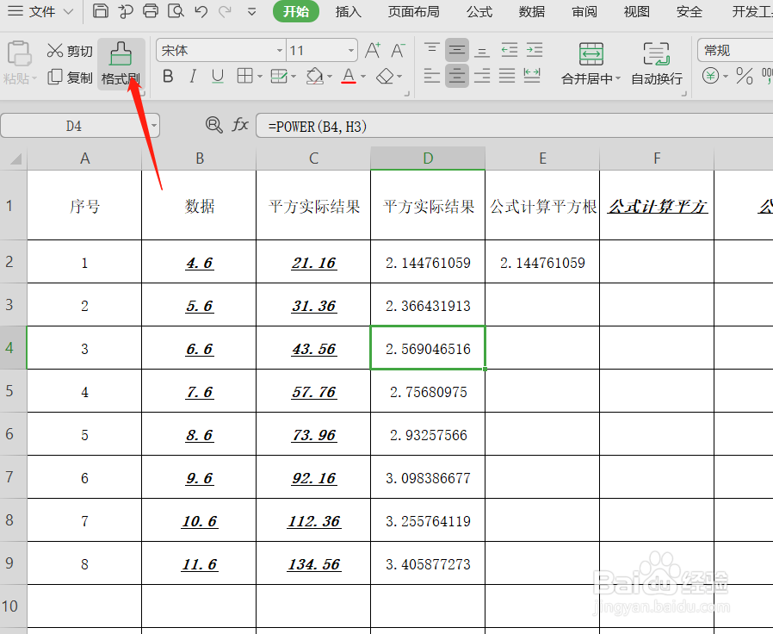The image size is (773, 634).
Task: Click header cell 公式计算平方根
Action: point(542,206)
